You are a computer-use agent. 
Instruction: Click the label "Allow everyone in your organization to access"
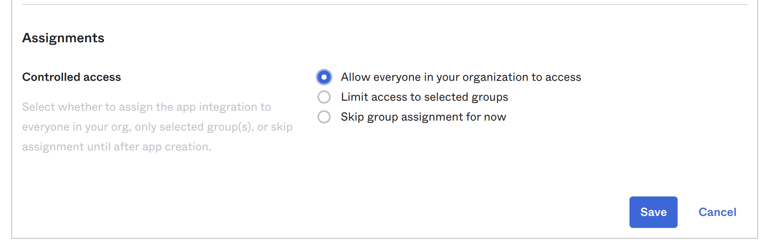point(461,77)
